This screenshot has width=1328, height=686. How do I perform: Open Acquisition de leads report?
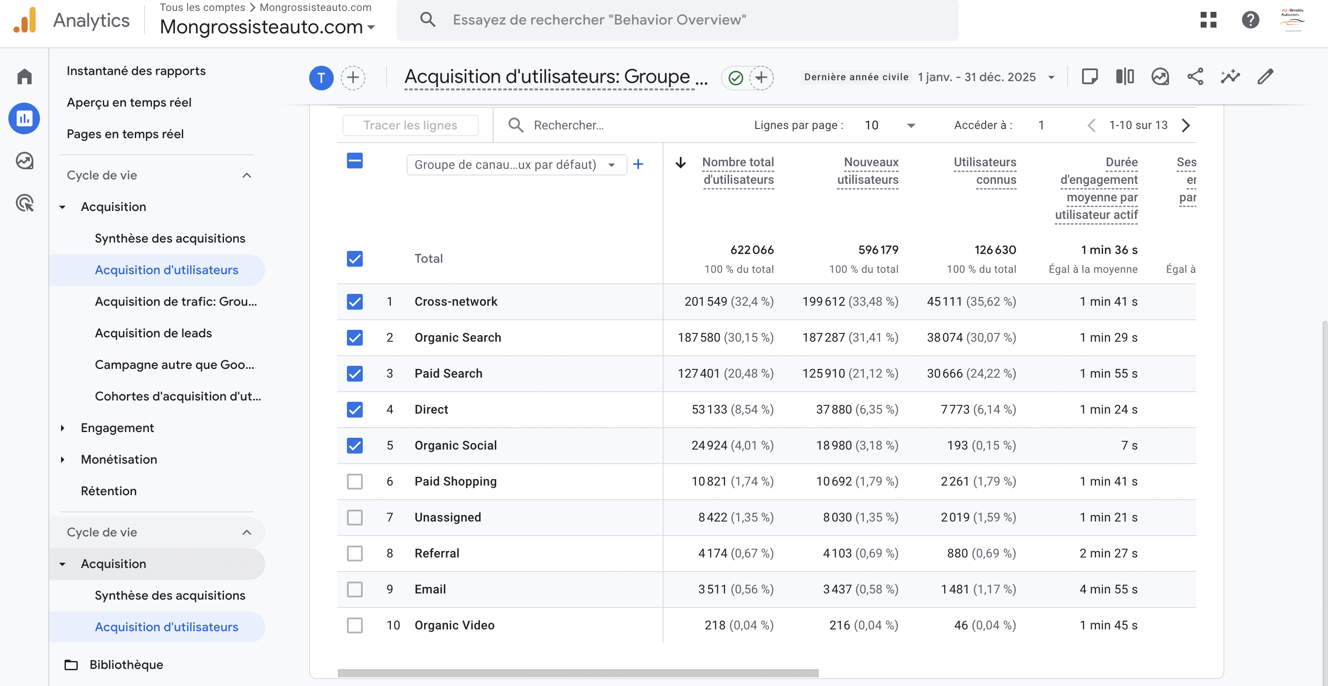153,333
